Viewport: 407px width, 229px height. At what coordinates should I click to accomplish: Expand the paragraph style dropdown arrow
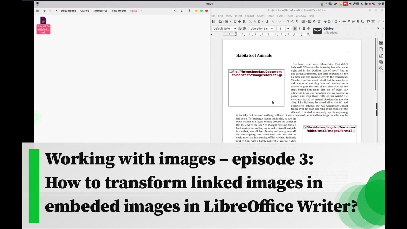coord(235,28)
